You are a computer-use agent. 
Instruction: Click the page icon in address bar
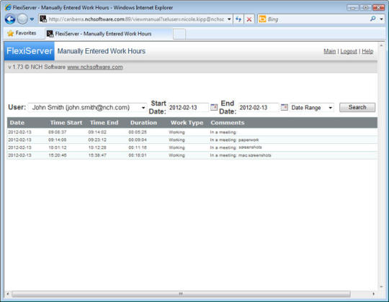tap(43, 19)
